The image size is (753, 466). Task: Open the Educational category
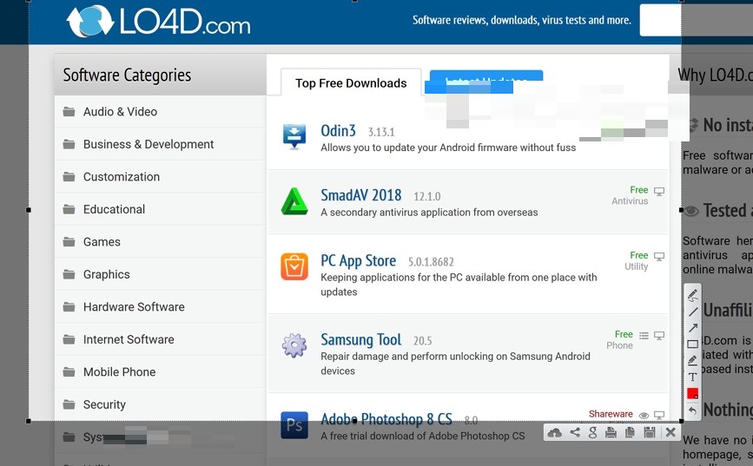click(x=114, y=210)
